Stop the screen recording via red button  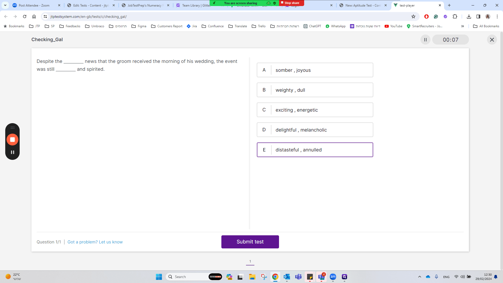click(x=12, y=140)
